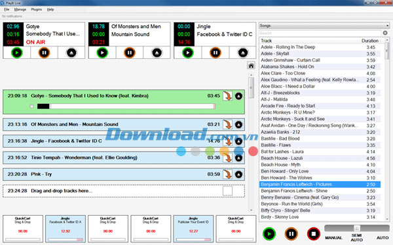The width and height of the screenshot is (393, 245).
Task: Click empty box on drag and drop row
Action: pyautogui.click(x=227, y=191)
